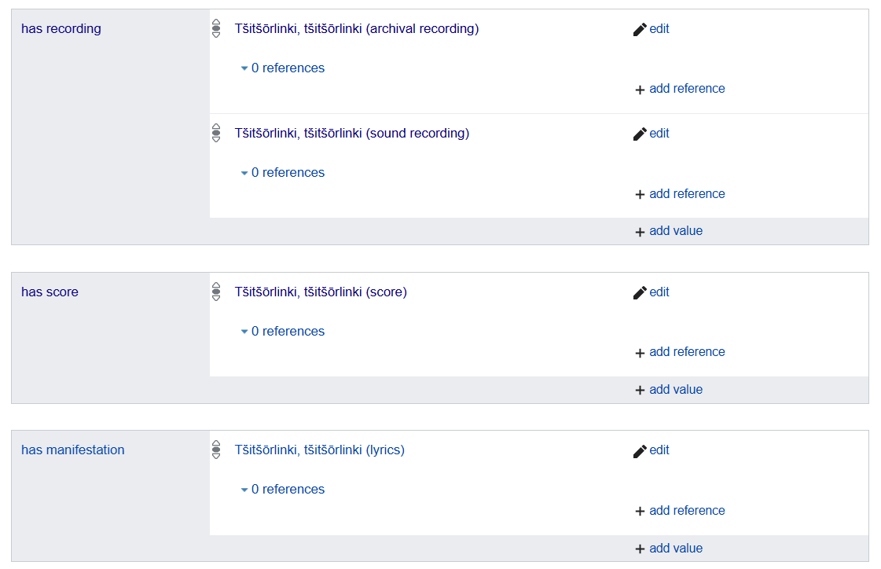Expand 0 references under lyrics value
Image resolution: width=881 pixels, height=569 pixels.
pos(283,490)
